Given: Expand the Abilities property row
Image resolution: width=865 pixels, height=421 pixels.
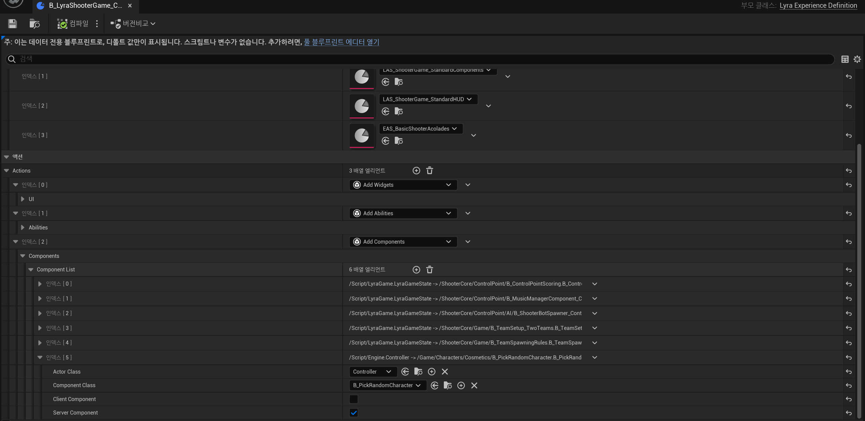Looking at the screenshot, I should coord(23,227).
